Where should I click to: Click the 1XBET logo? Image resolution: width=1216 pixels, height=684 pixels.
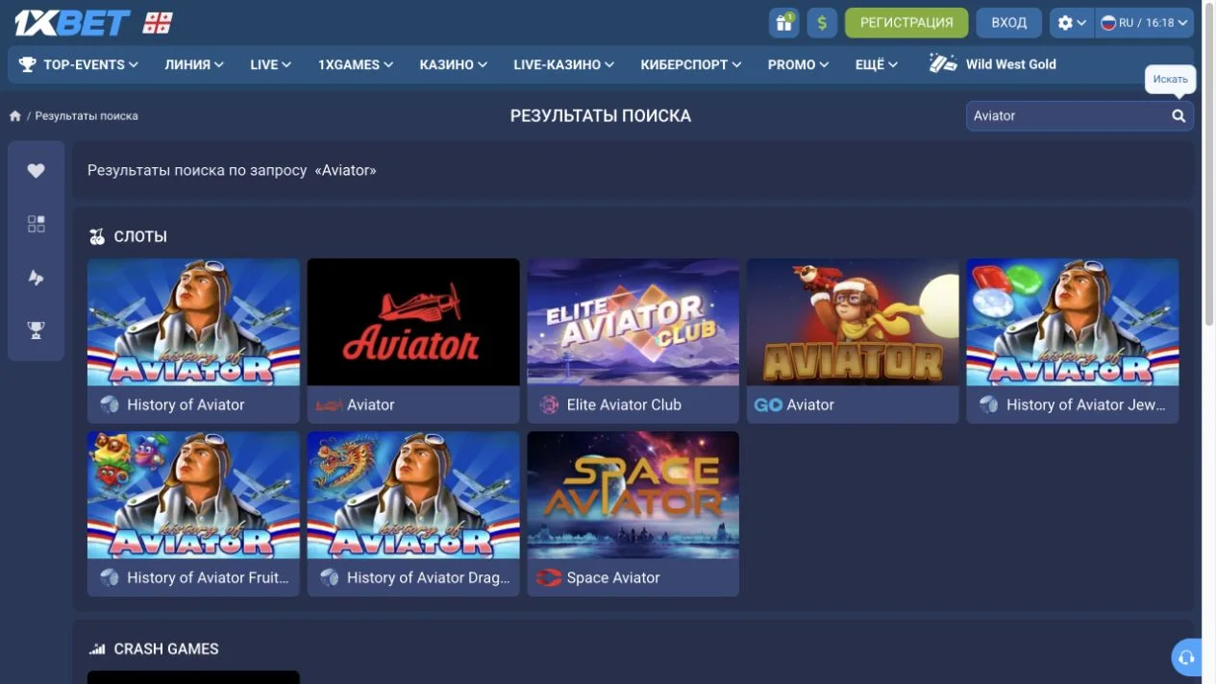[72, 22]
